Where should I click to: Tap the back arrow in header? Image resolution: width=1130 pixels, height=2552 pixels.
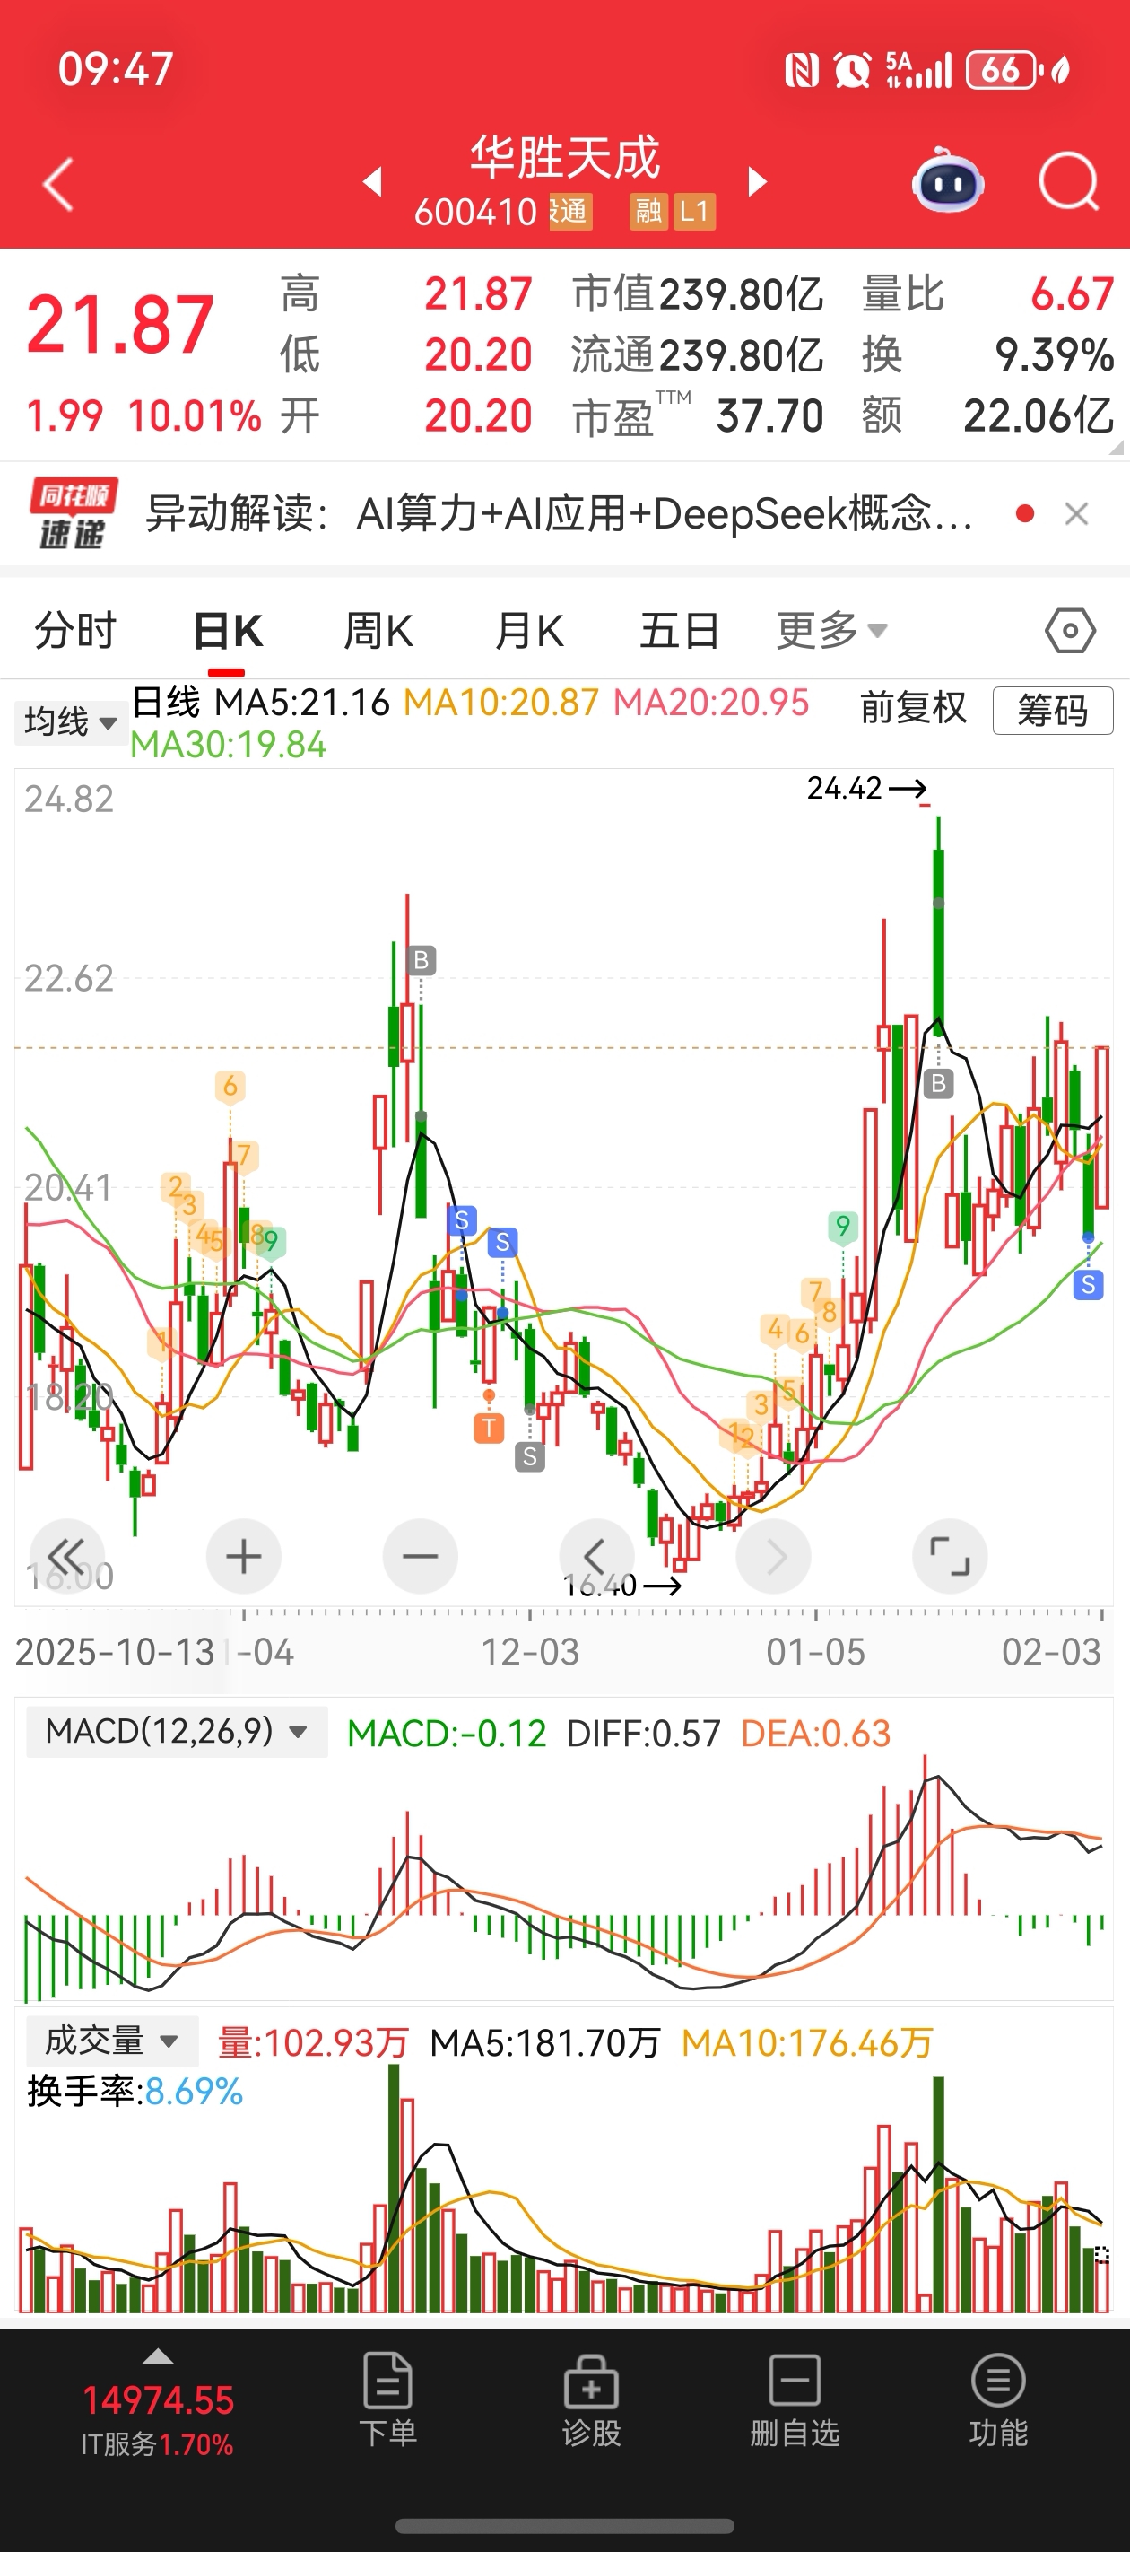coord(58,184)
